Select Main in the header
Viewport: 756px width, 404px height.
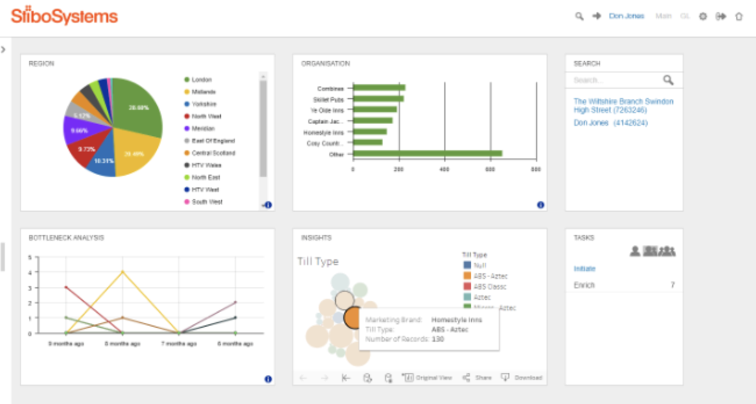tap(663, 16)
